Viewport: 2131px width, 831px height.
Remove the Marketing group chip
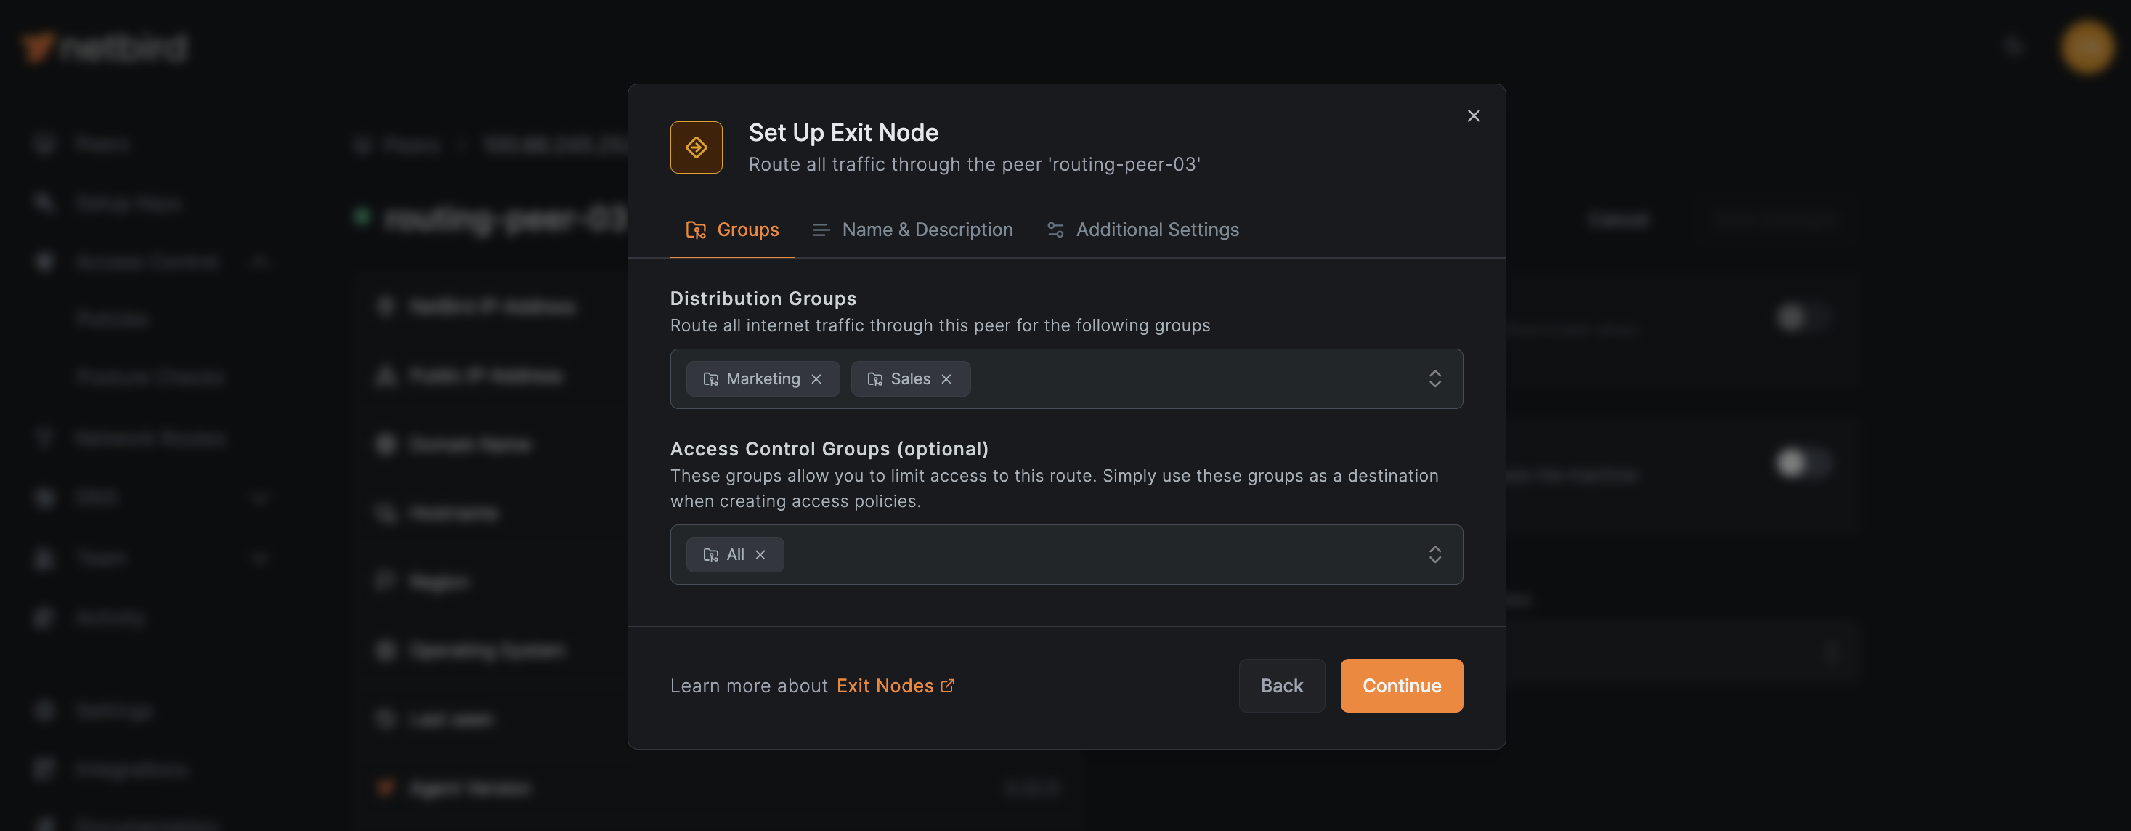pyautogui.click(x=816, y=378)
